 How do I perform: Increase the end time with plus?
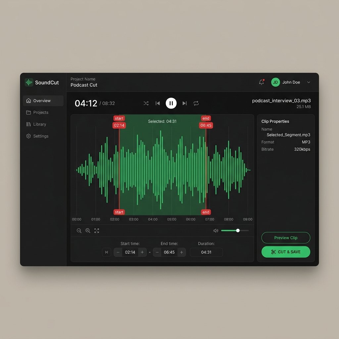182,252
